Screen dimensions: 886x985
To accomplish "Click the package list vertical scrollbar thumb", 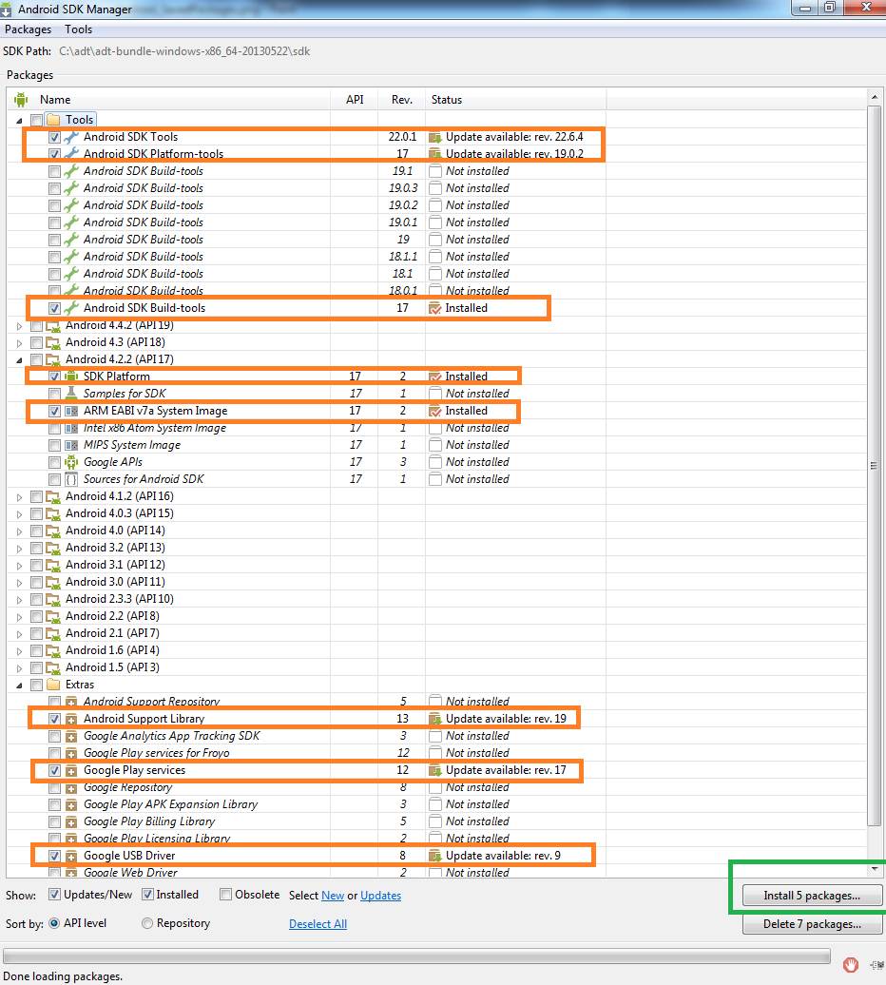I will (x=874, y=465).
